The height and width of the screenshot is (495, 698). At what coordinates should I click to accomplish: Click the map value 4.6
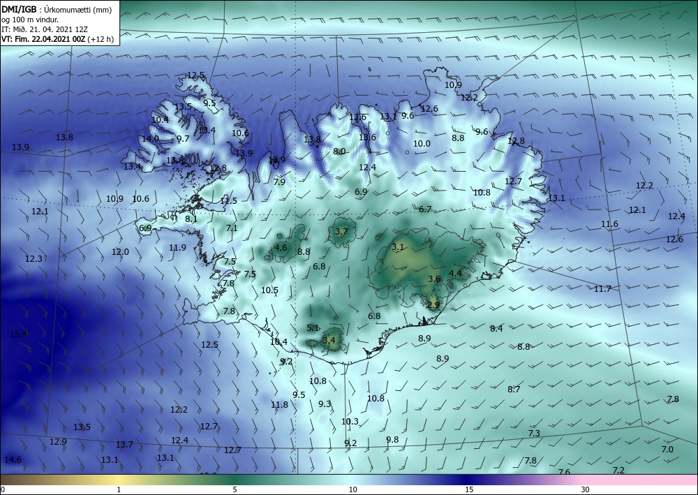(281, 247)
